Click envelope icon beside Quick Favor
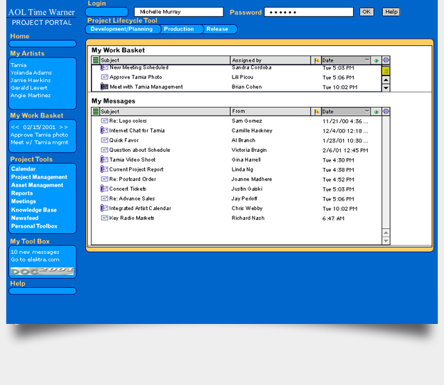444x385 pixels. click(105, 140)
